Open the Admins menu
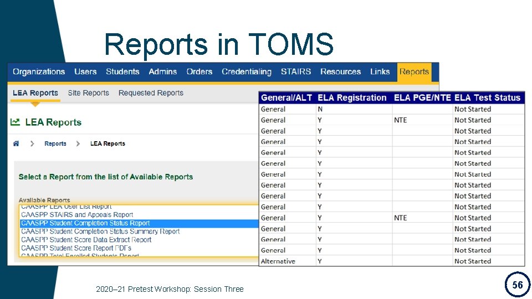532x299 pixels. [x=163, y=71]
